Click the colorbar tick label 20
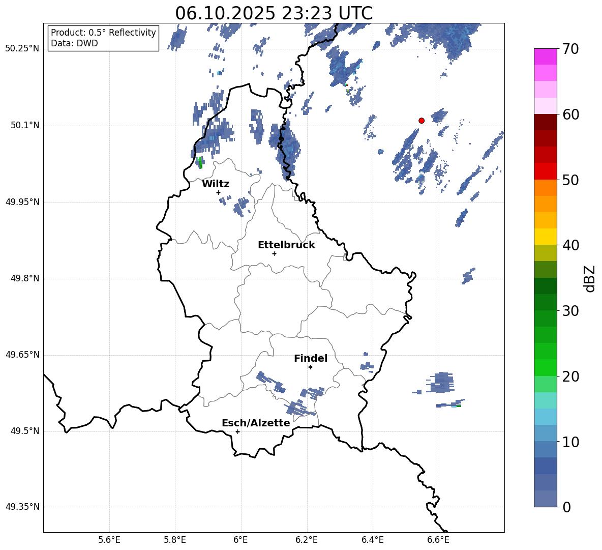The height and width of the screenshot is (550, 602). pyautogui.click(x=570, y=377)
